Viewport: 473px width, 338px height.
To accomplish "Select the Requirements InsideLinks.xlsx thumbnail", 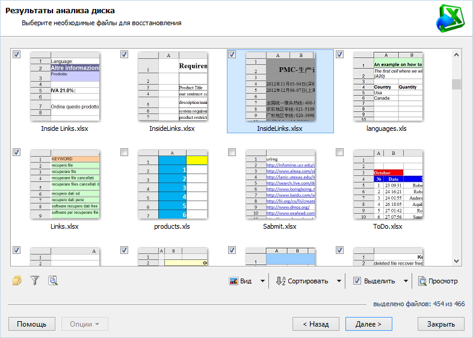I will point(173,86).
